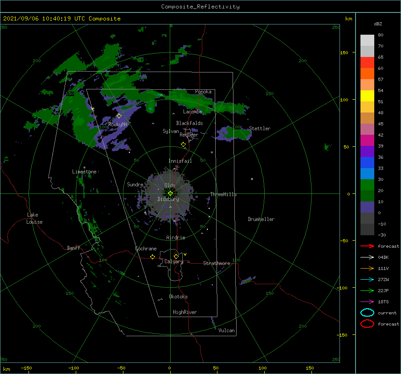This screenshot has height=374, width=401.
Task: Click the RockyMH label
Action: 118,125
